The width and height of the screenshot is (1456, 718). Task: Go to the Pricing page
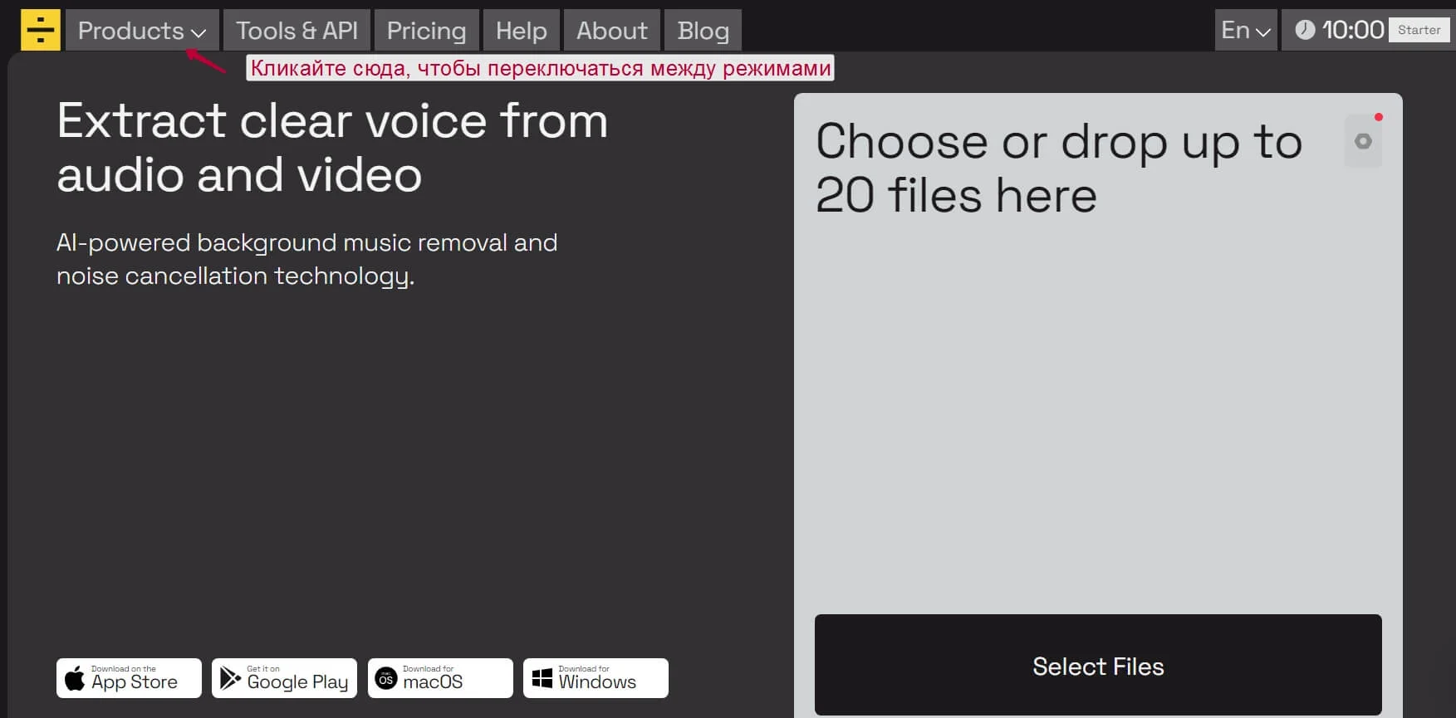[x=426, y=31]
